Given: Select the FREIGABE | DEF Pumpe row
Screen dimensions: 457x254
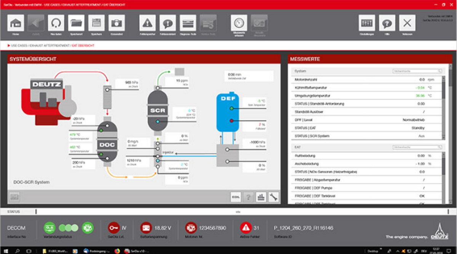Looking at the screenshot, I should 366,188.
